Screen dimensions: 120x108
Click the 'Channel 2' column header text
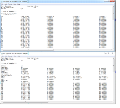pyautogui.click(x=76, y=16)
